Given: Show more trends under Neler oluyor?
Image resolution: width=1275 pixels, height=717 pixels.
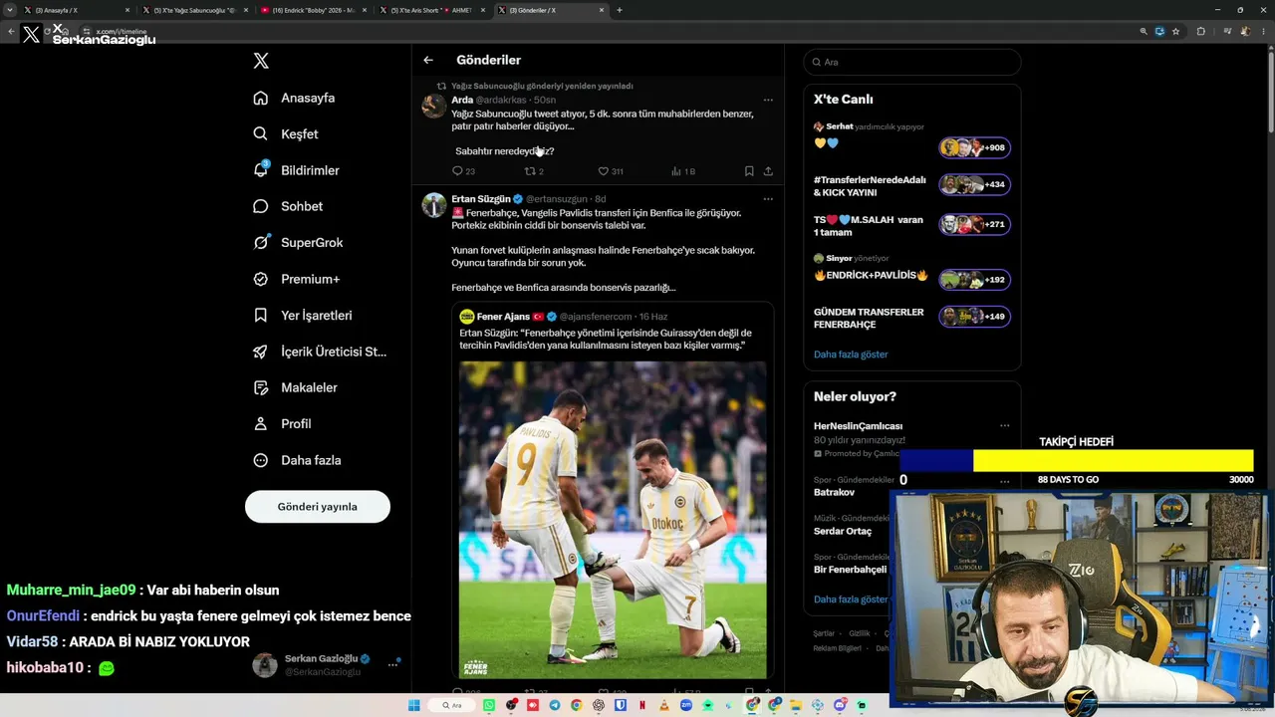Looking at the screenshot, I should [x=851, y=599].
